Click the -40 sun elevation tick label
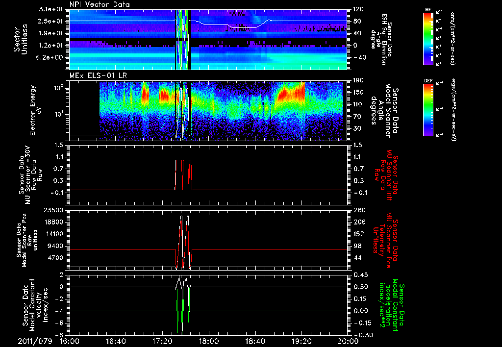Screen dimensions: 502x347 (358, 58)
